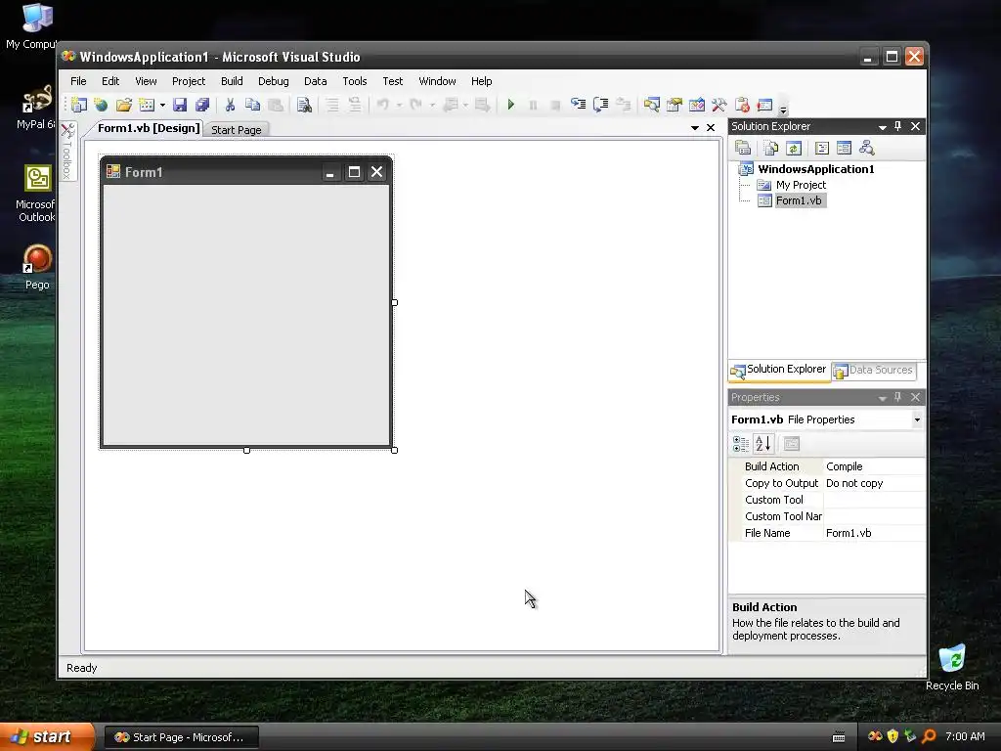1001x751 pixels.
Task: Toggle auto-hide pin on Solution Explorer
Action: [x=898, y=126]
